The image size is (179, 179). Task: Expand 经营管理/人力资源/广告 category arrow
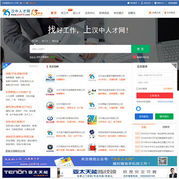click(x=38, y=92)
